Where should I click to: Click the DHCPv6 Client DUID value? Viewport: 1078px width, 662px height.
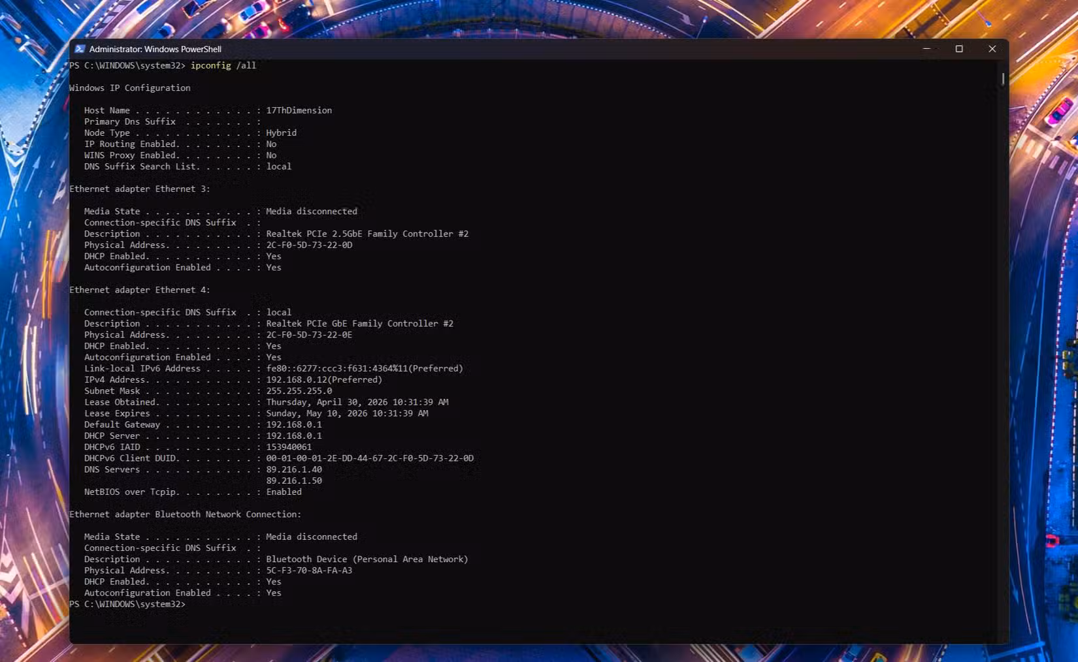pyautogui.click(x=370, y=458)
